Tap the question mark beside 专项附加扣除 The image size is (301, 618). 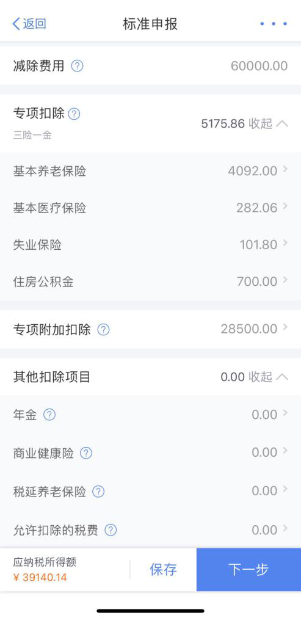coord(103,330)
